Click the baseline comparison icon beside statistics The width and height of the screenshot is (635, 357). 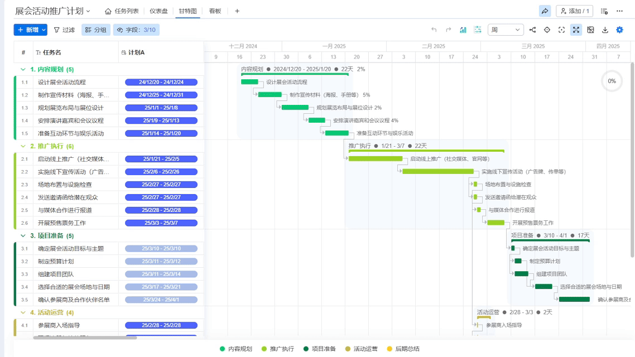point(477,30)
